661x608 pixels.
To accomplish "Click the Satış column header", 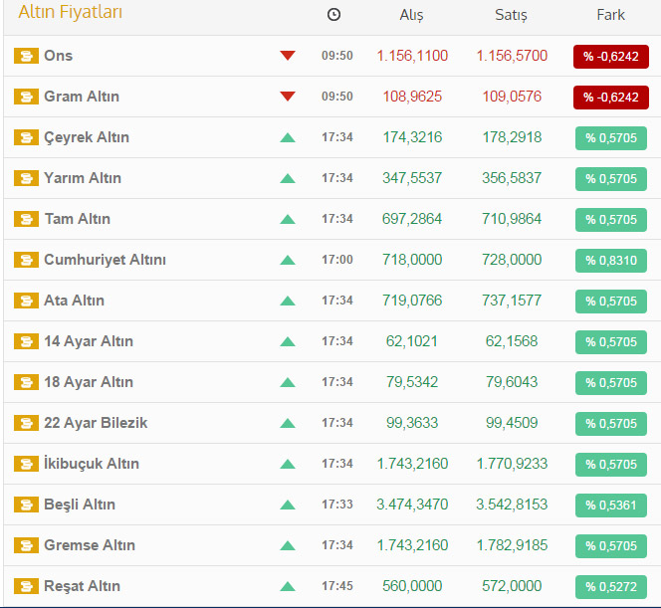I will click(512, 15).
